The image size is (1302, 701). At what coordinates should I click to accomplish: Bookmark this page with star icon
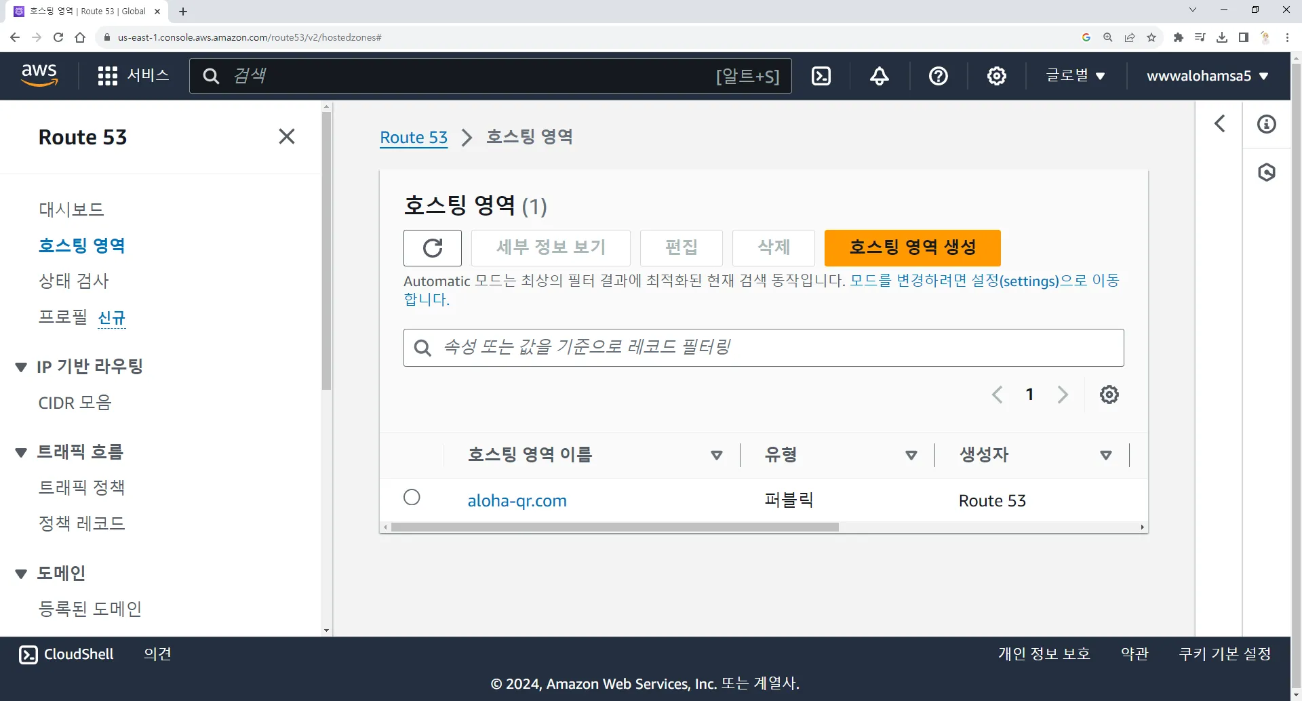(1151, 37)
